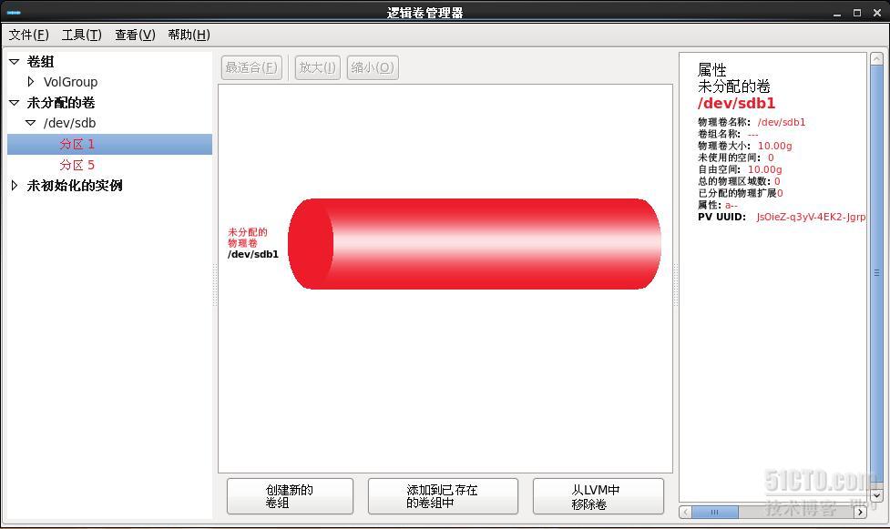Click the window menu icon in title bar

15,12
